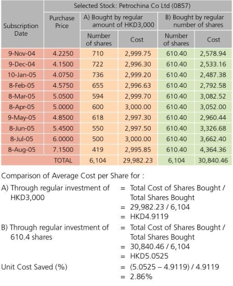Select the HKD5.0525 average cost result
This screenshot has width=233, height=286.
tap(149, 256)
